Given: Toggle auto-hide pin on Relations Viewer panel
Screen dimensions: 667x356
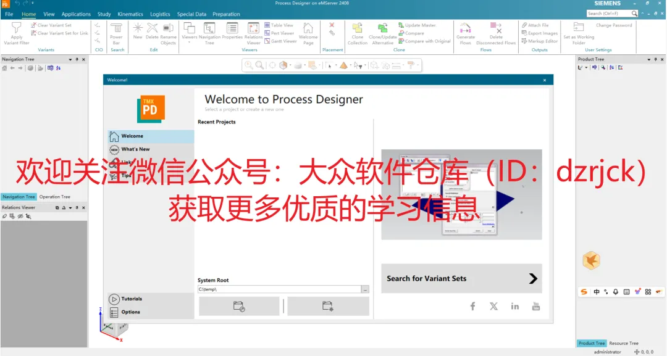Looking at the screenshot, I should click(77, 208).
